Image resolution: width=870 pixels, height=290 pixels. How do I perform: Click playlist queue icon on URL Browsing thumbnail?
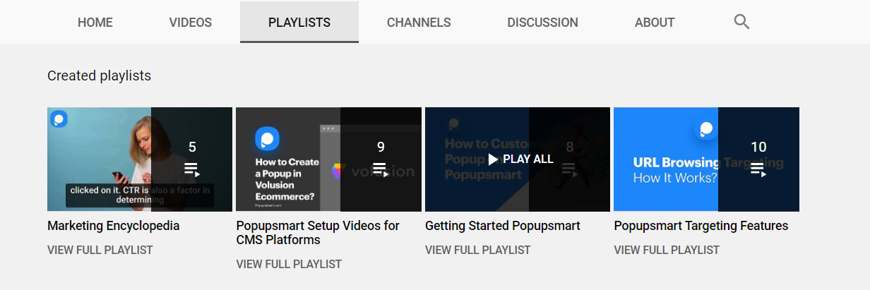point(758,169)
